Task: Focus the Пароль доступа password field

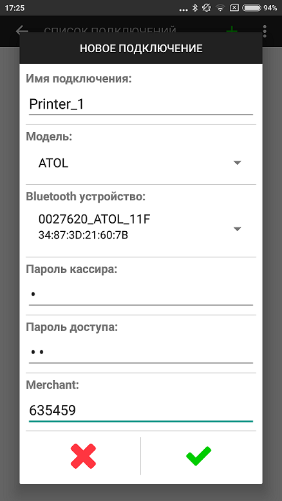Action: [141, 352]
